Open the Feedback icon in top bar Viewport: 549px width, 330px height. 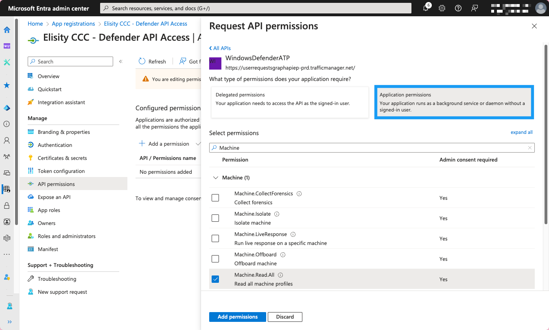click(475, 8)
